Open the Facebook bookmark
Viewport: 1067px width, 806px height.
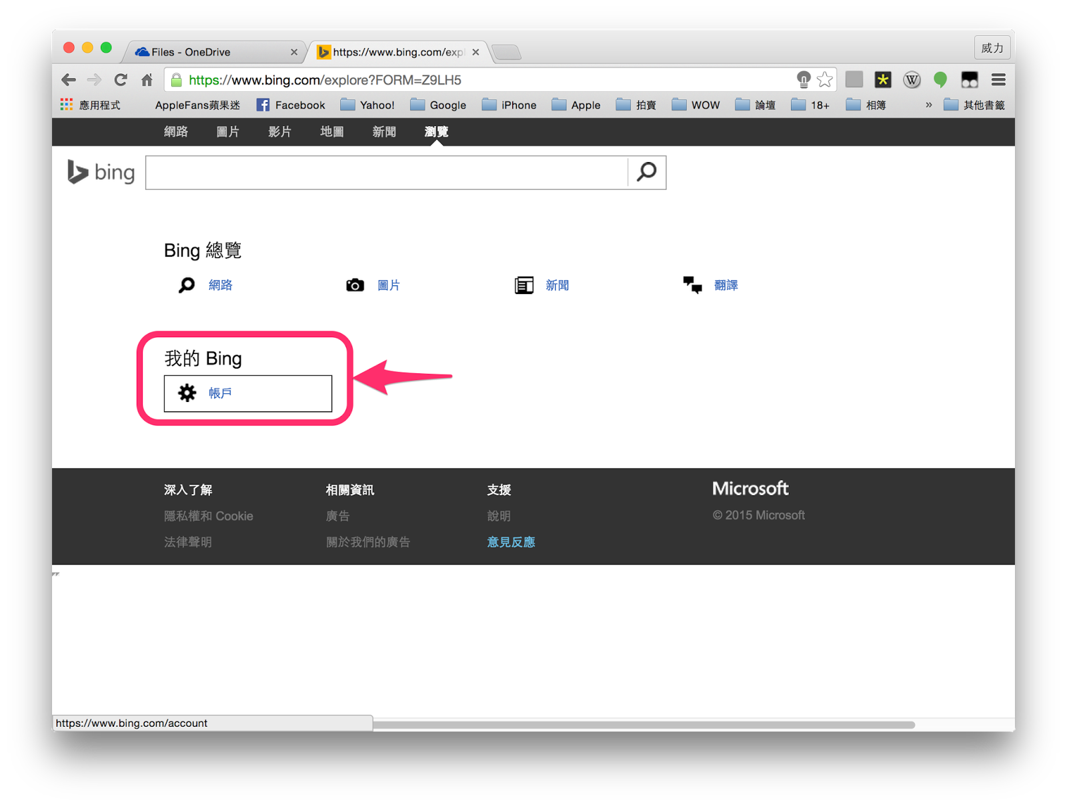pos(291,105)
